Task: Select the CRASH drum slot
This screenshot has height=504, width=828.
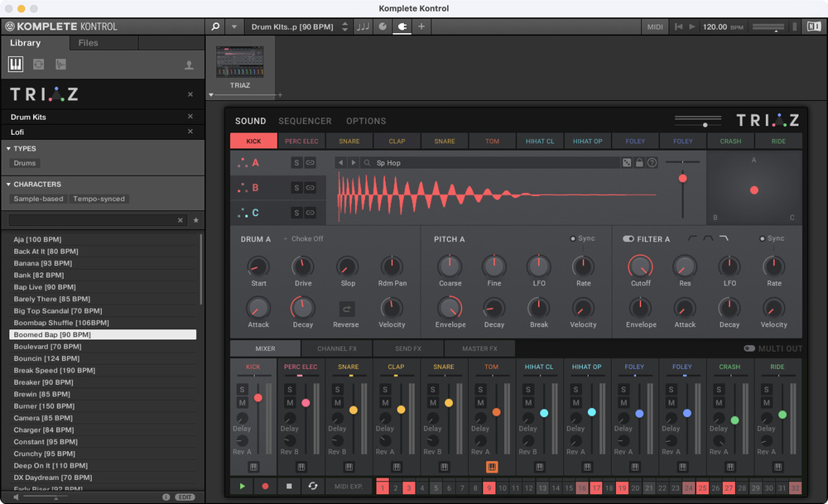Action: (x=730, y=141)
